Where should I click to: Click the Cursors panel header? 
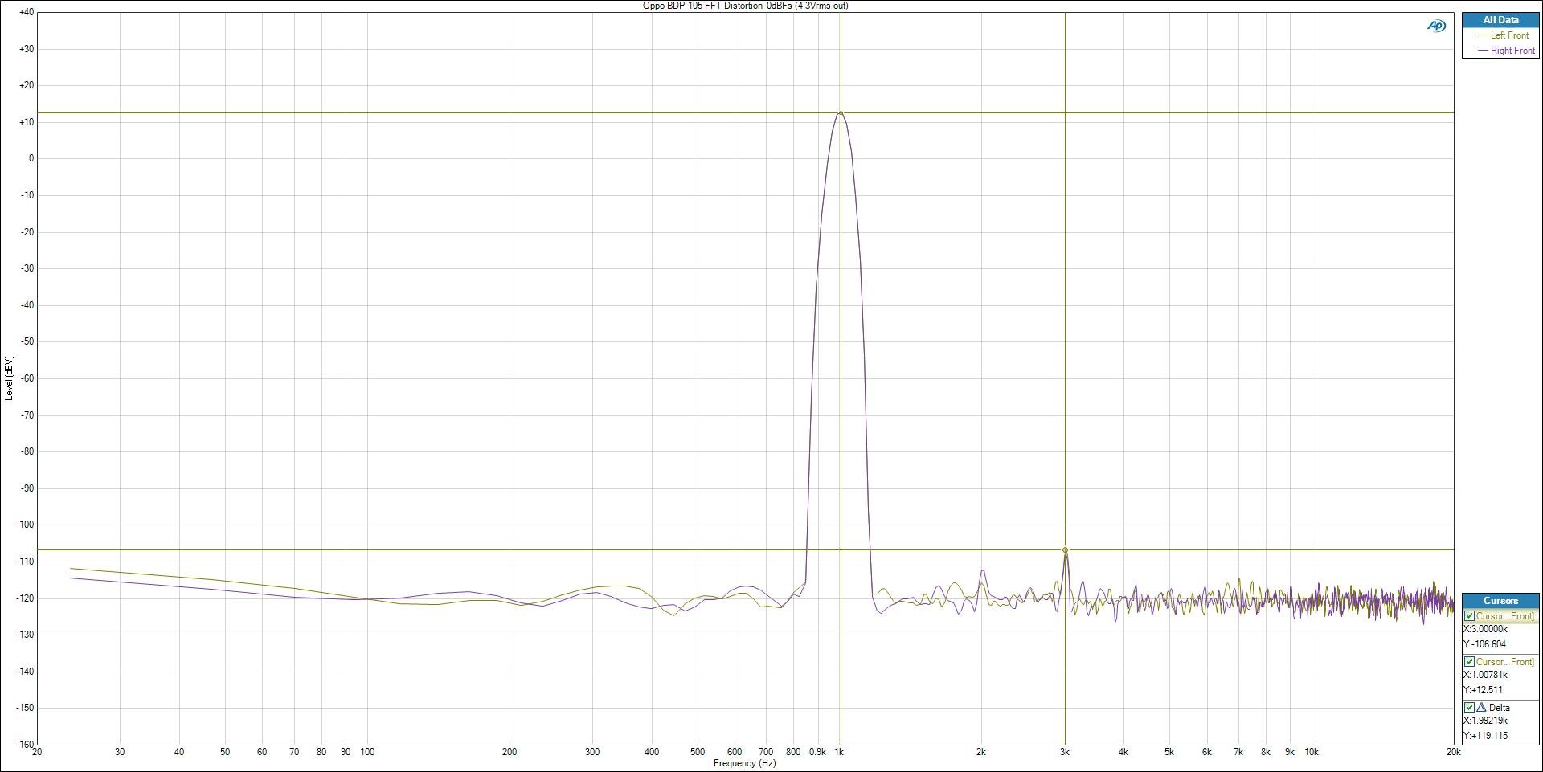point(1500,601)
